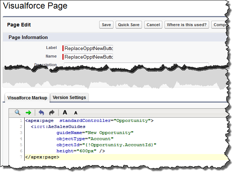Open the search magnifier in code editor
The height and width of the screenshot is (173, 233).
tap(17, 112)
